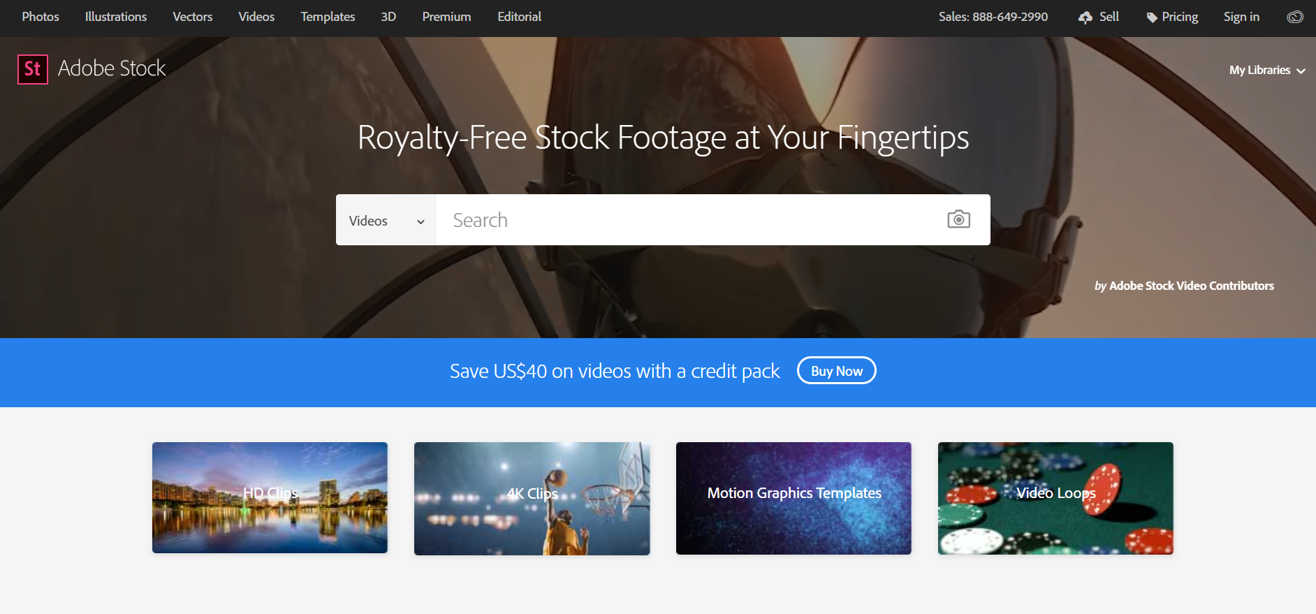The image size is (1316, 614).
Task: Click Adobe Stock Video Contributors credit link
Action: pyautogui.click(x=1191, y=286)
